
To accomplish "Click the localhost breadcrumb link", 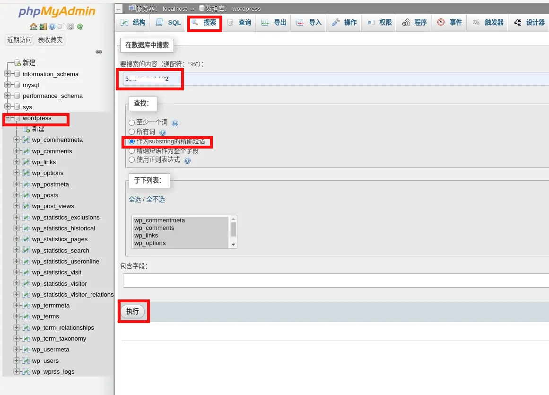I will 174,9.
